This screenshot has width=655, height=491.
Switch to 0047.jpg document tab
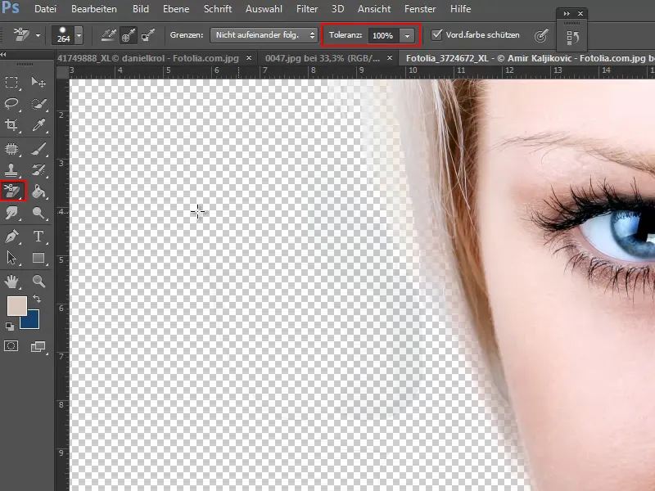[x=322, y=58]
